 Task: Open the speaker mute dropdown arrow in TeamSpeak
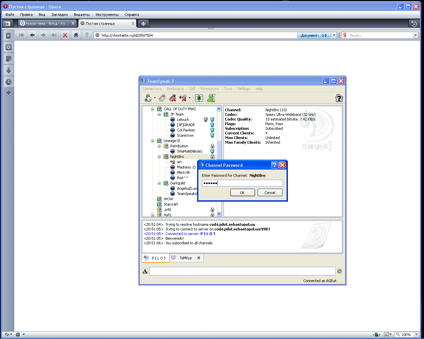189,98
